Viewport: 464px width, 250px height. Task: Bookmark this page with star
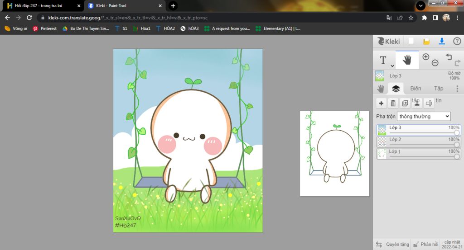[x=411, y=18]
